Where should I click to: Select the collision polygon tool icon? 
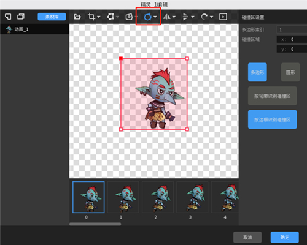coord(148,17)
